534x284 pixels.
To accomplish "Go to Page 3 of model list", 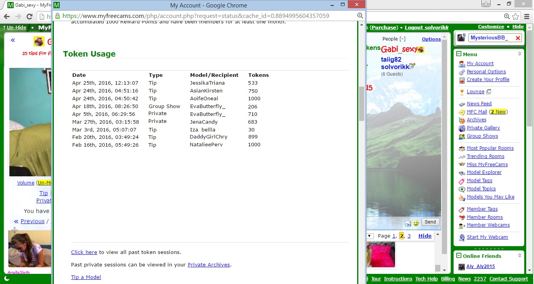I will click(409, 236).
